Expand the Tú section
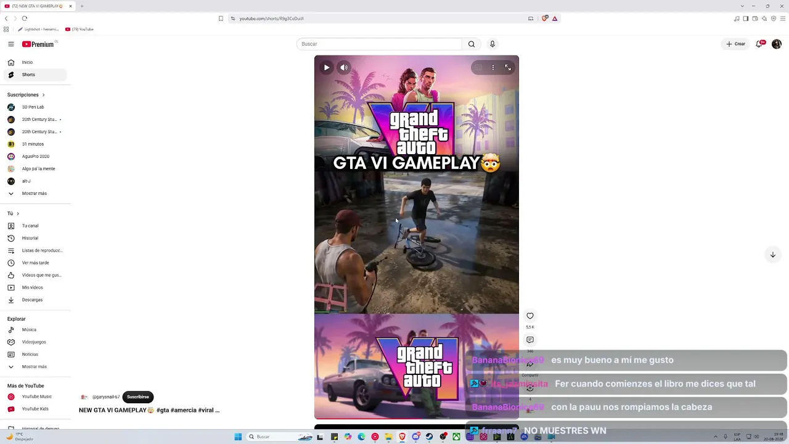 click(x=13, y=213)
